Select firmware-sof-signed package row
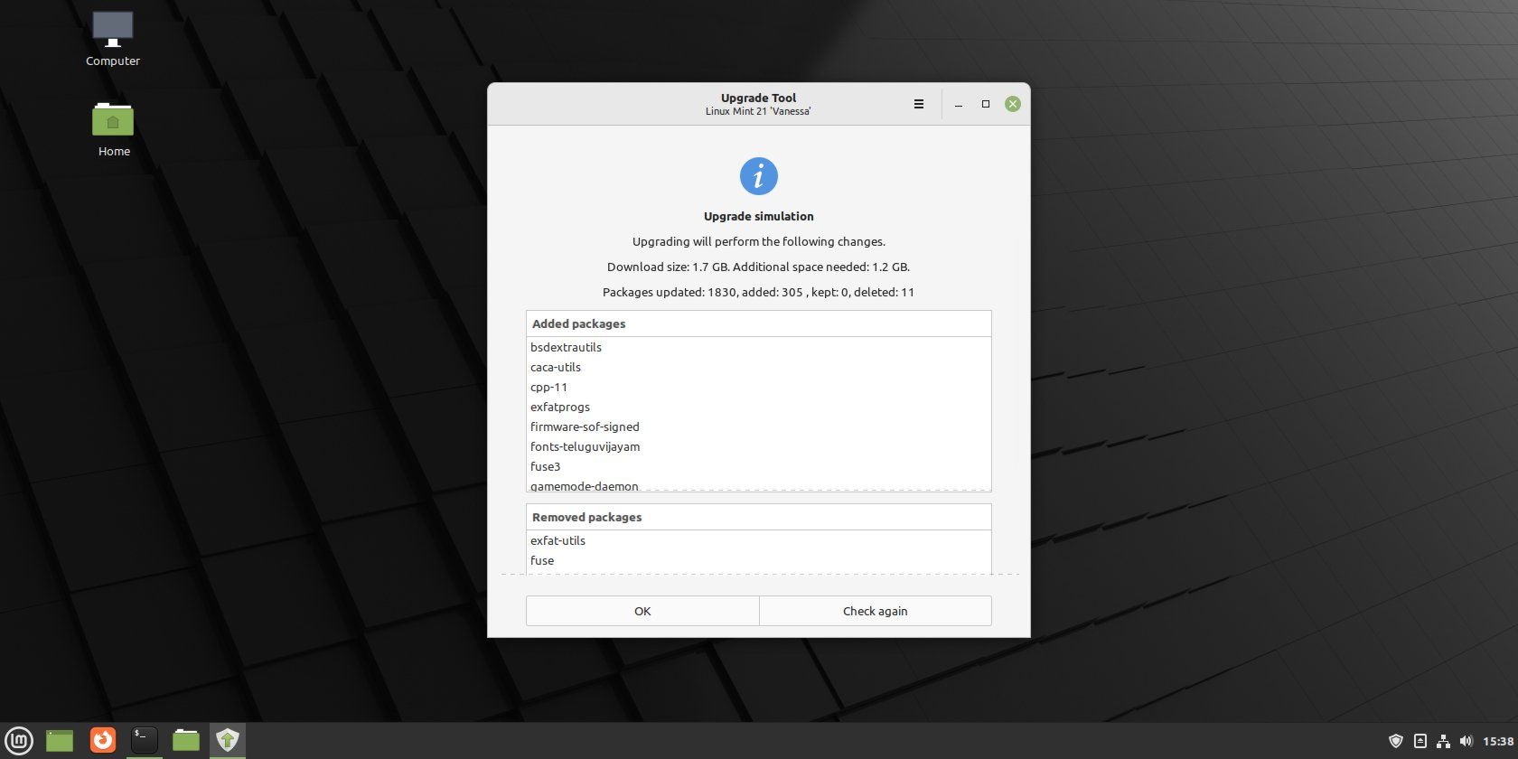Screen dimensions: 1518x759 point(759,426)
